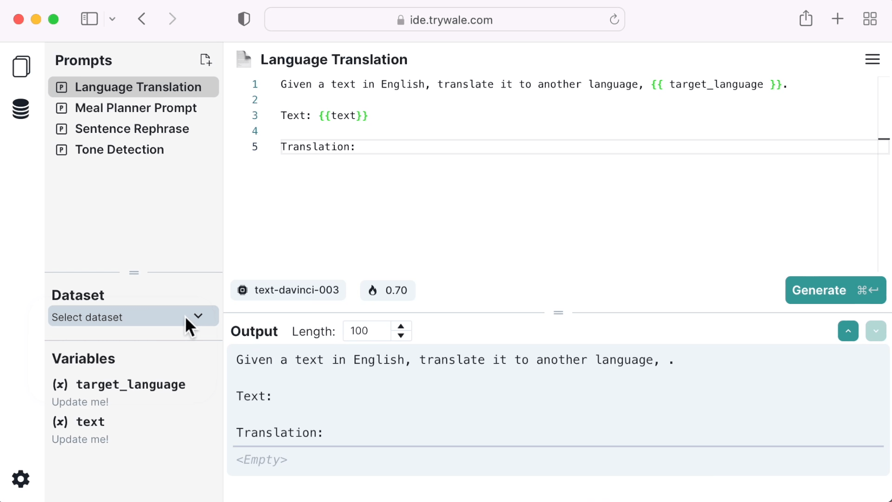Image resolution: width=892 pixels, height=502 pixels.
Task: Open the hamburger menu in editor header
Action: coord(872,59)
